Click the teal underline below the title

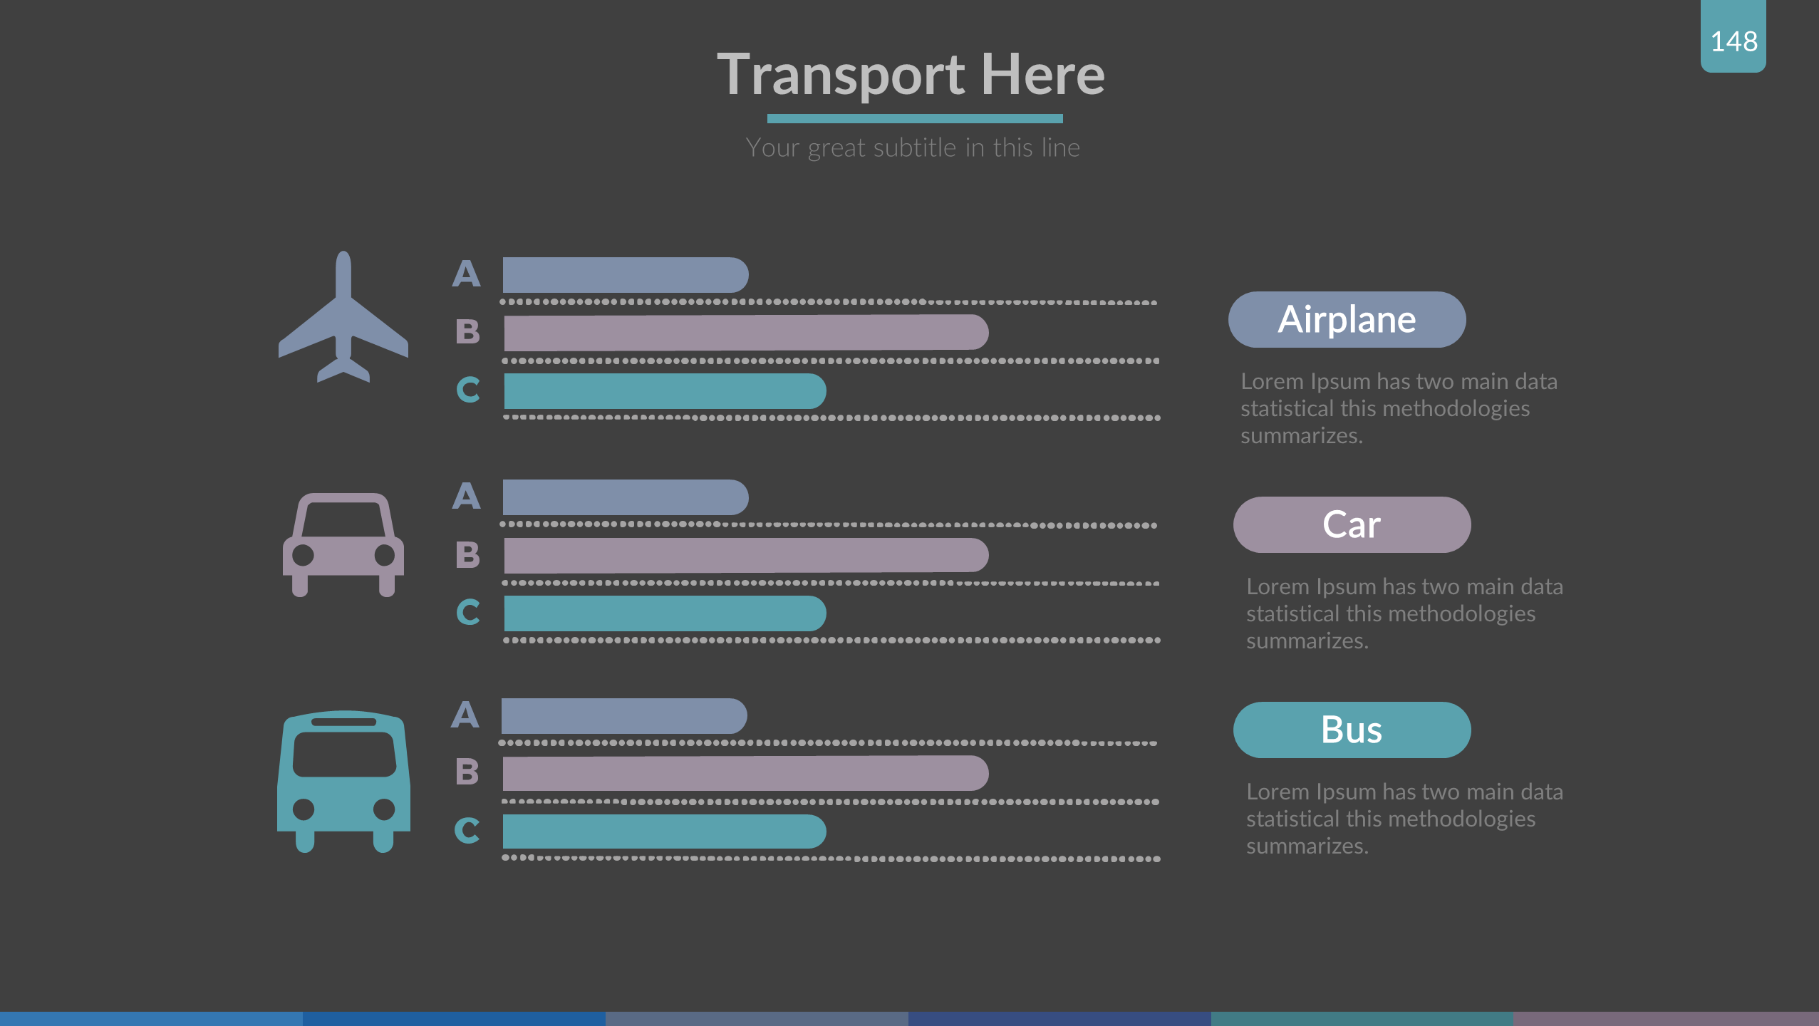coord(915,118)
